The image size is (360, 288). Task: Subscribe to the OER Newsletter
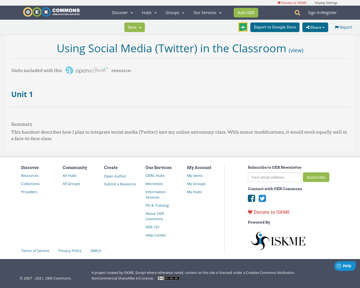click(316, 177)
